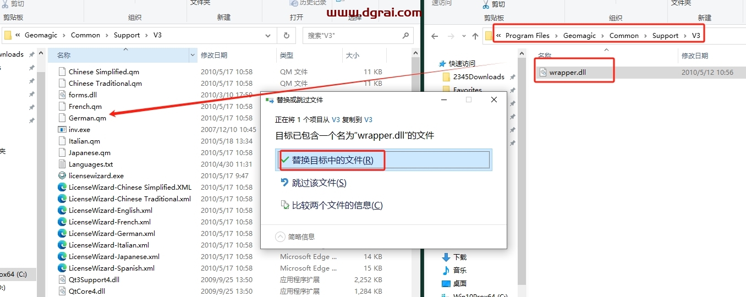Open 2345Downloads folder in right pane
Viewport: 746px width, 297px height.
pyautogui.click(x=478, y=76)
